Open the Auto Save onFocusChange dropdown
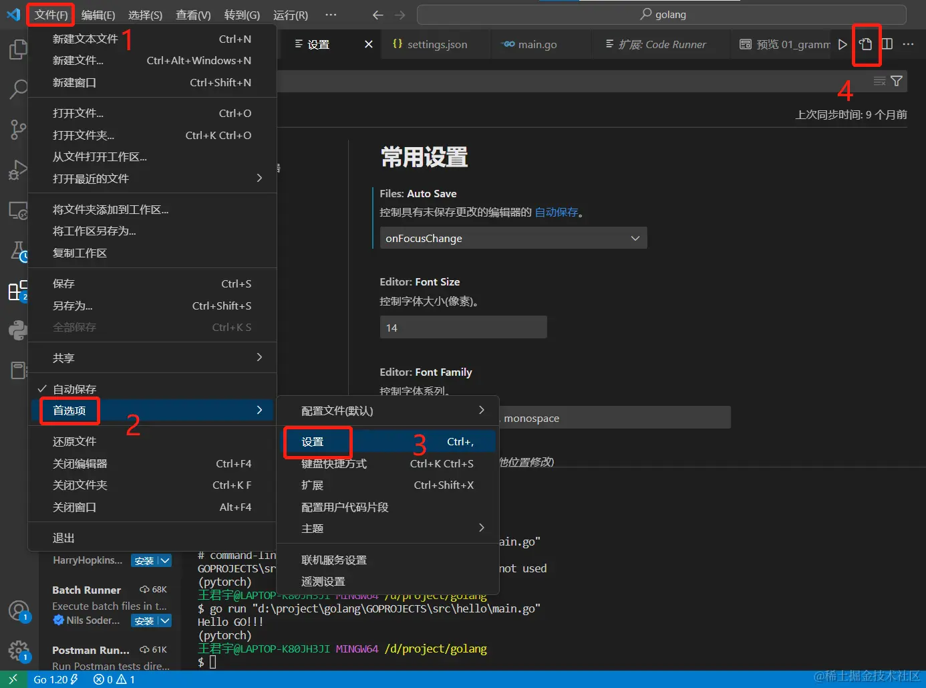The image size is (926, 688). point(513,239)
